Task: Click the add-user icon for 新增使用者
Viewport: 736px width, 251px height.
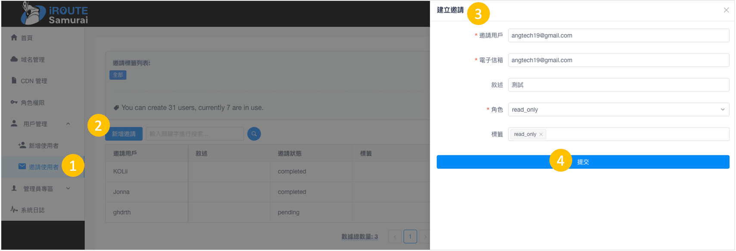Action: [x=22, y=145]
